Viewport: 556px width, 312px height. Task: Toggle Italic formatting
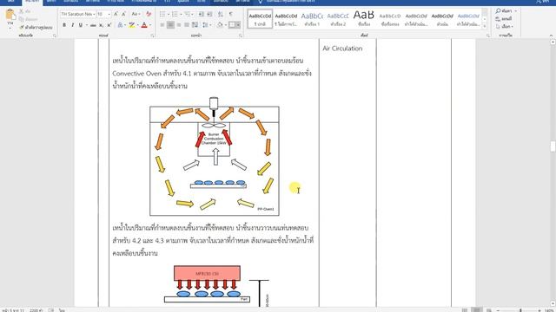[72, 25]
